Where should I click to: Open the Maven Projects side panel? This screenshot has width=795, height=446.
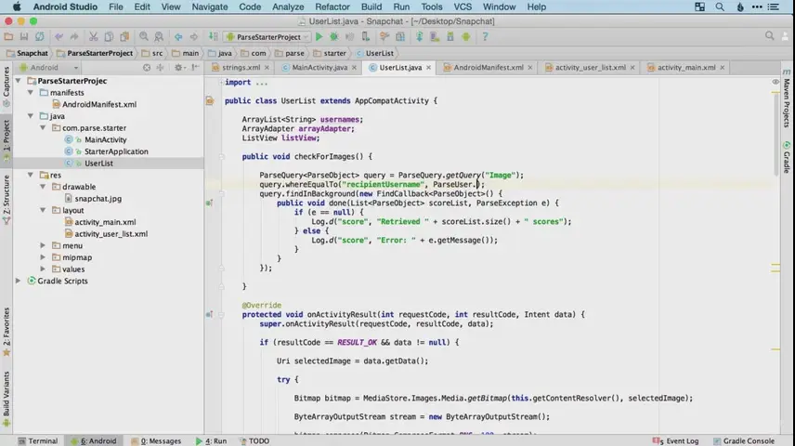tap(787, 98)
